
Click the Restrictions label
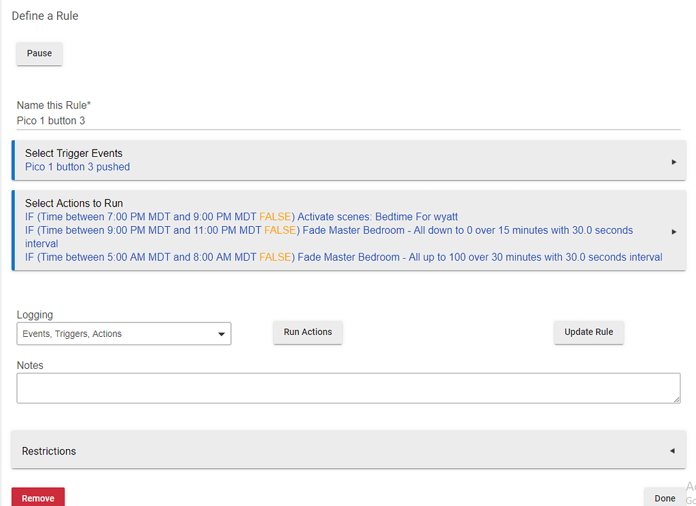point(49,451)
